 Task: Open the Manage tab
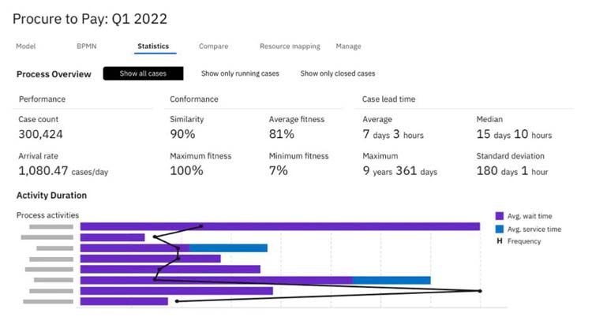[348, 46]
